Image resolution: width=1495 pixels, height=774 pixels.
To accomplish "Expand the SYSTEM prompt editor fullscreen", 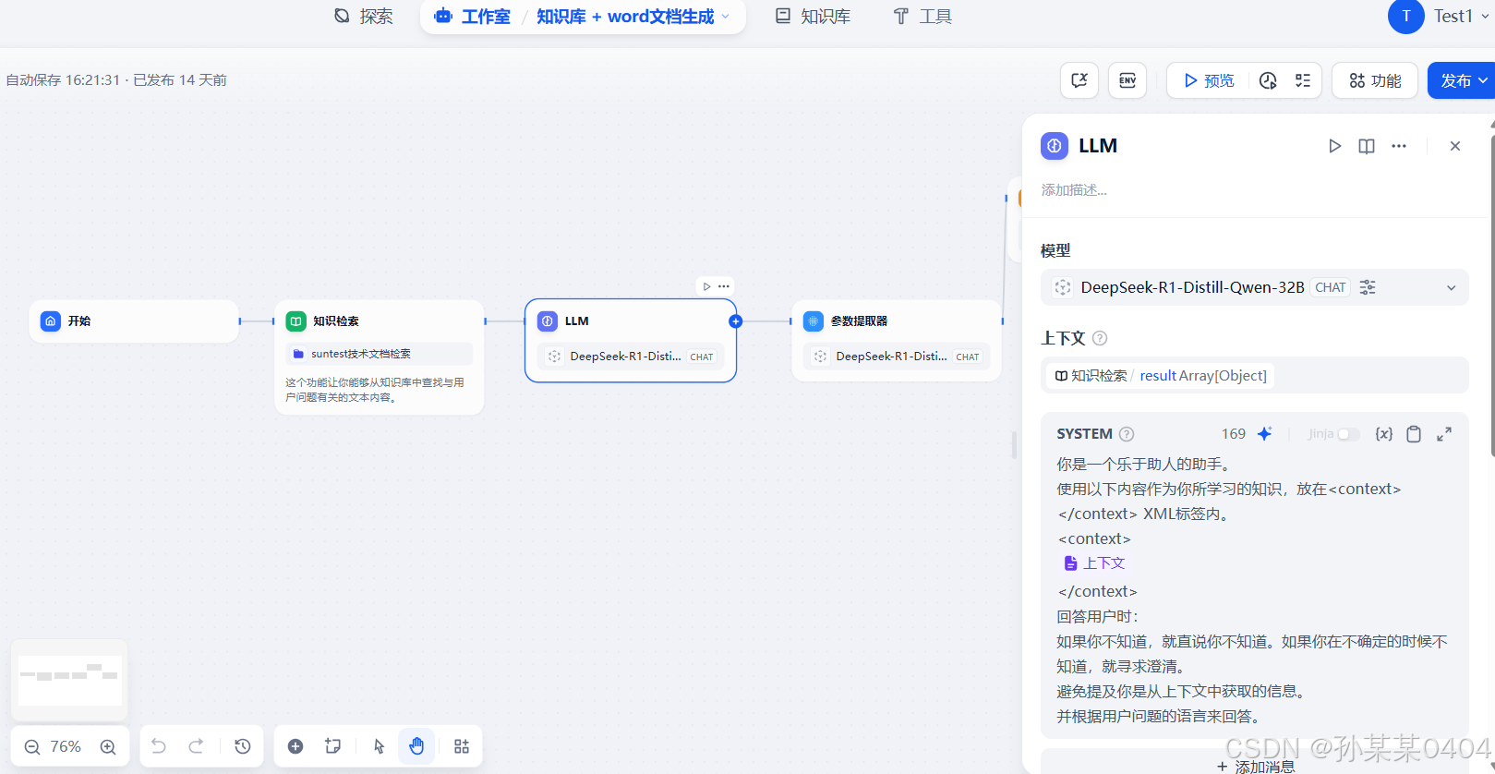I will [1444, 434].
